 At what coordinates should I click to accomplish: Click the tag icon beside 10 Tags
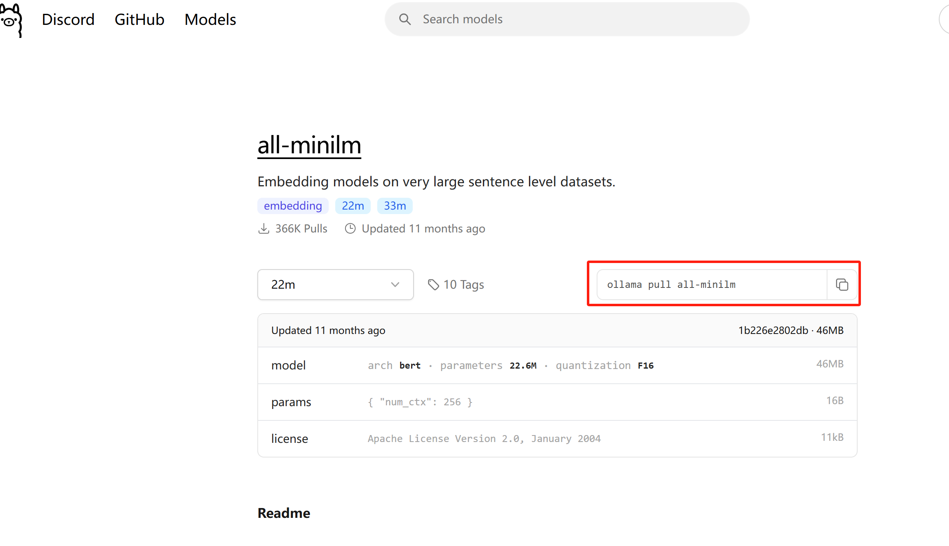tap(433, 285)
